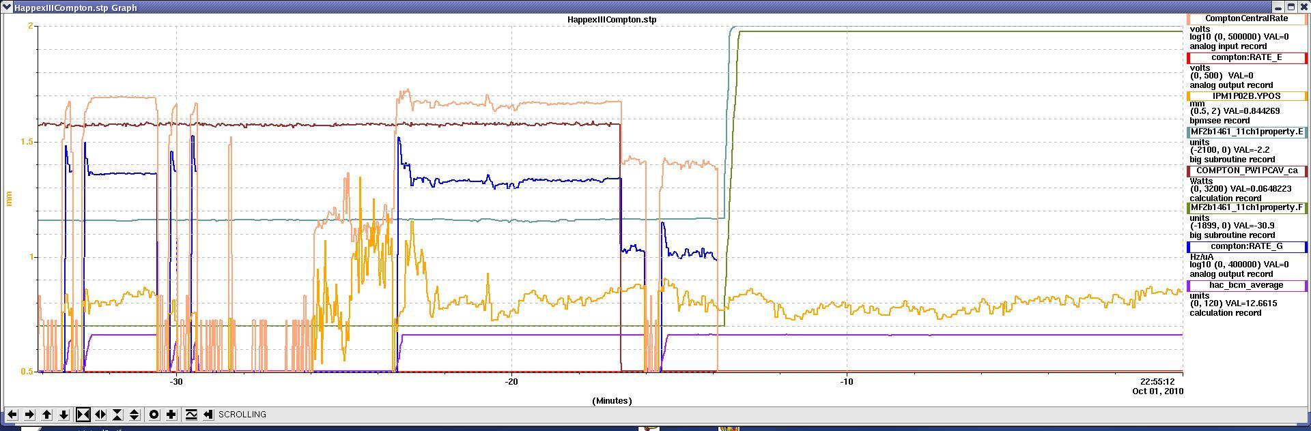Click the bpmsee record text

click(x=1220, y=121)
